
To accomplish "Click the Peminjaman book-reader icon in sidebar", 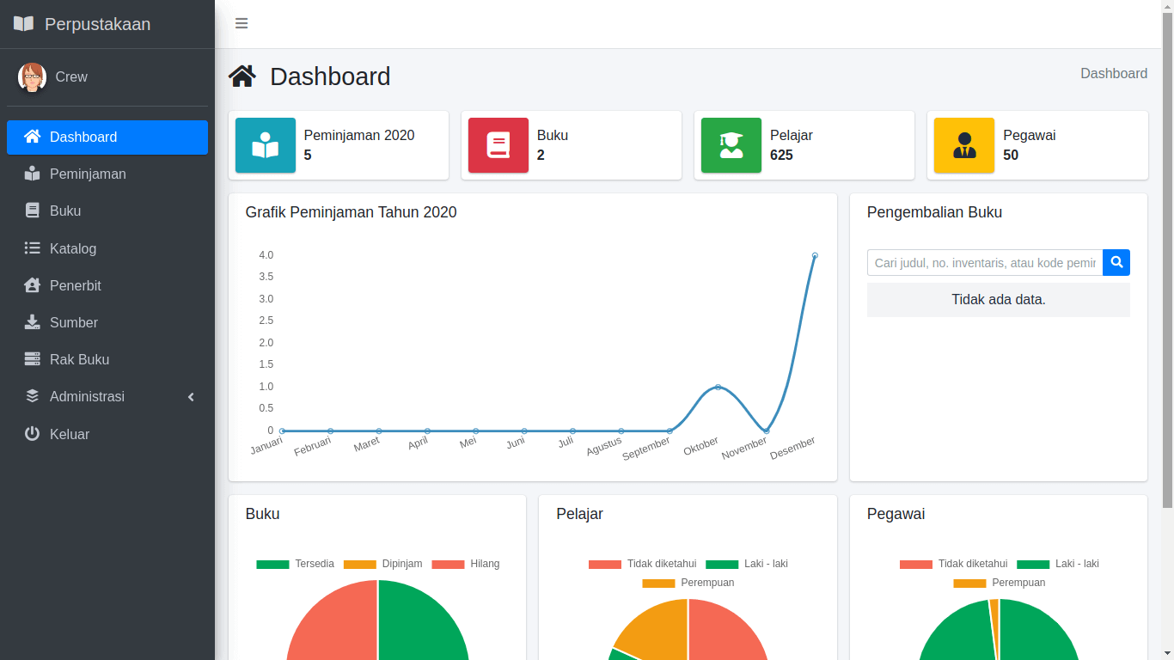I will tap(33, 174).
